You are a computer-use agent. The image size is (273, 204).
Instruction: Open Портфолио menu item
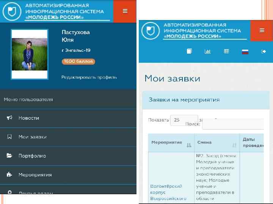point(68,156)
